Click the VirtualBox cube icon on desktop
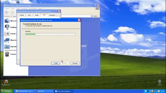The image size is (166, 93). (x=18, y=2)
